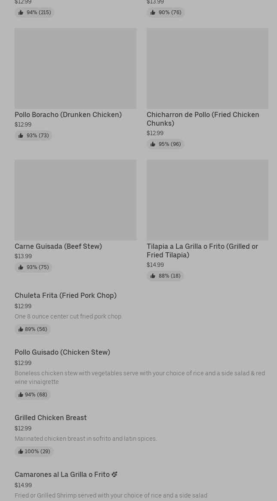
Task: Click the Pollo Boracho (Drunken Chicken) title
Action: click(x=68, y=114)
